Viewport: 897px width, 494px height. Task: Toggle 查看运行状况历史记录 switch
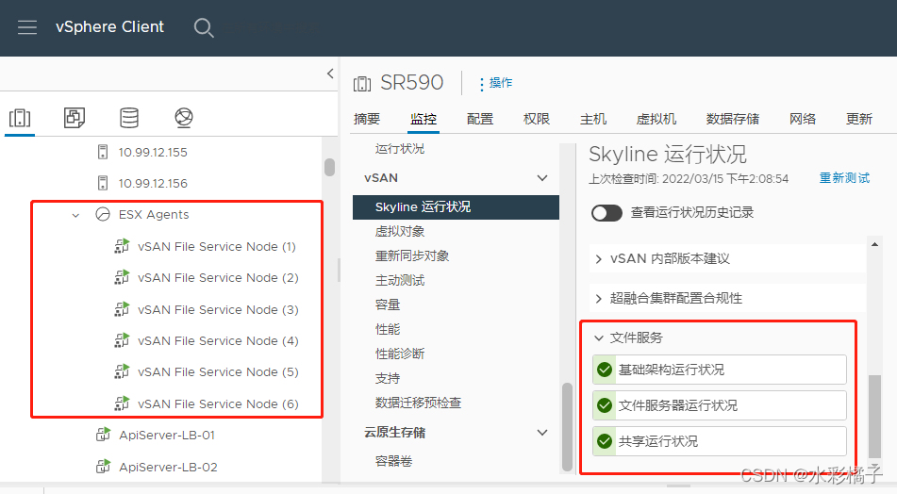[606, 213]
